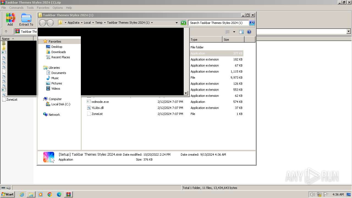Click the WinRAR Add archive icon

point(10,19)
